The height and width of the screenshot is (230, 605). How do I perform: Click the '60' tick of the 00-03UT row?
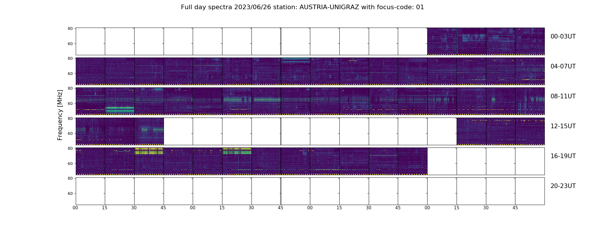70,44
